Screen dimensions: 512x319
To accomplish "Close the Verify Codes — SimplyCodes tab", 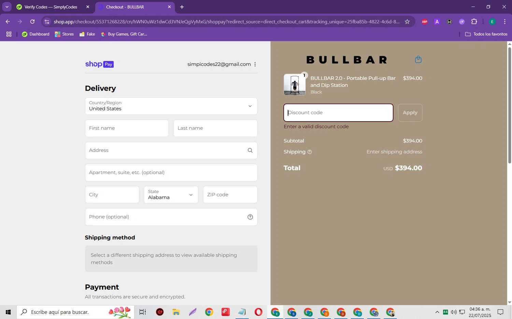I will coord(88,7).
